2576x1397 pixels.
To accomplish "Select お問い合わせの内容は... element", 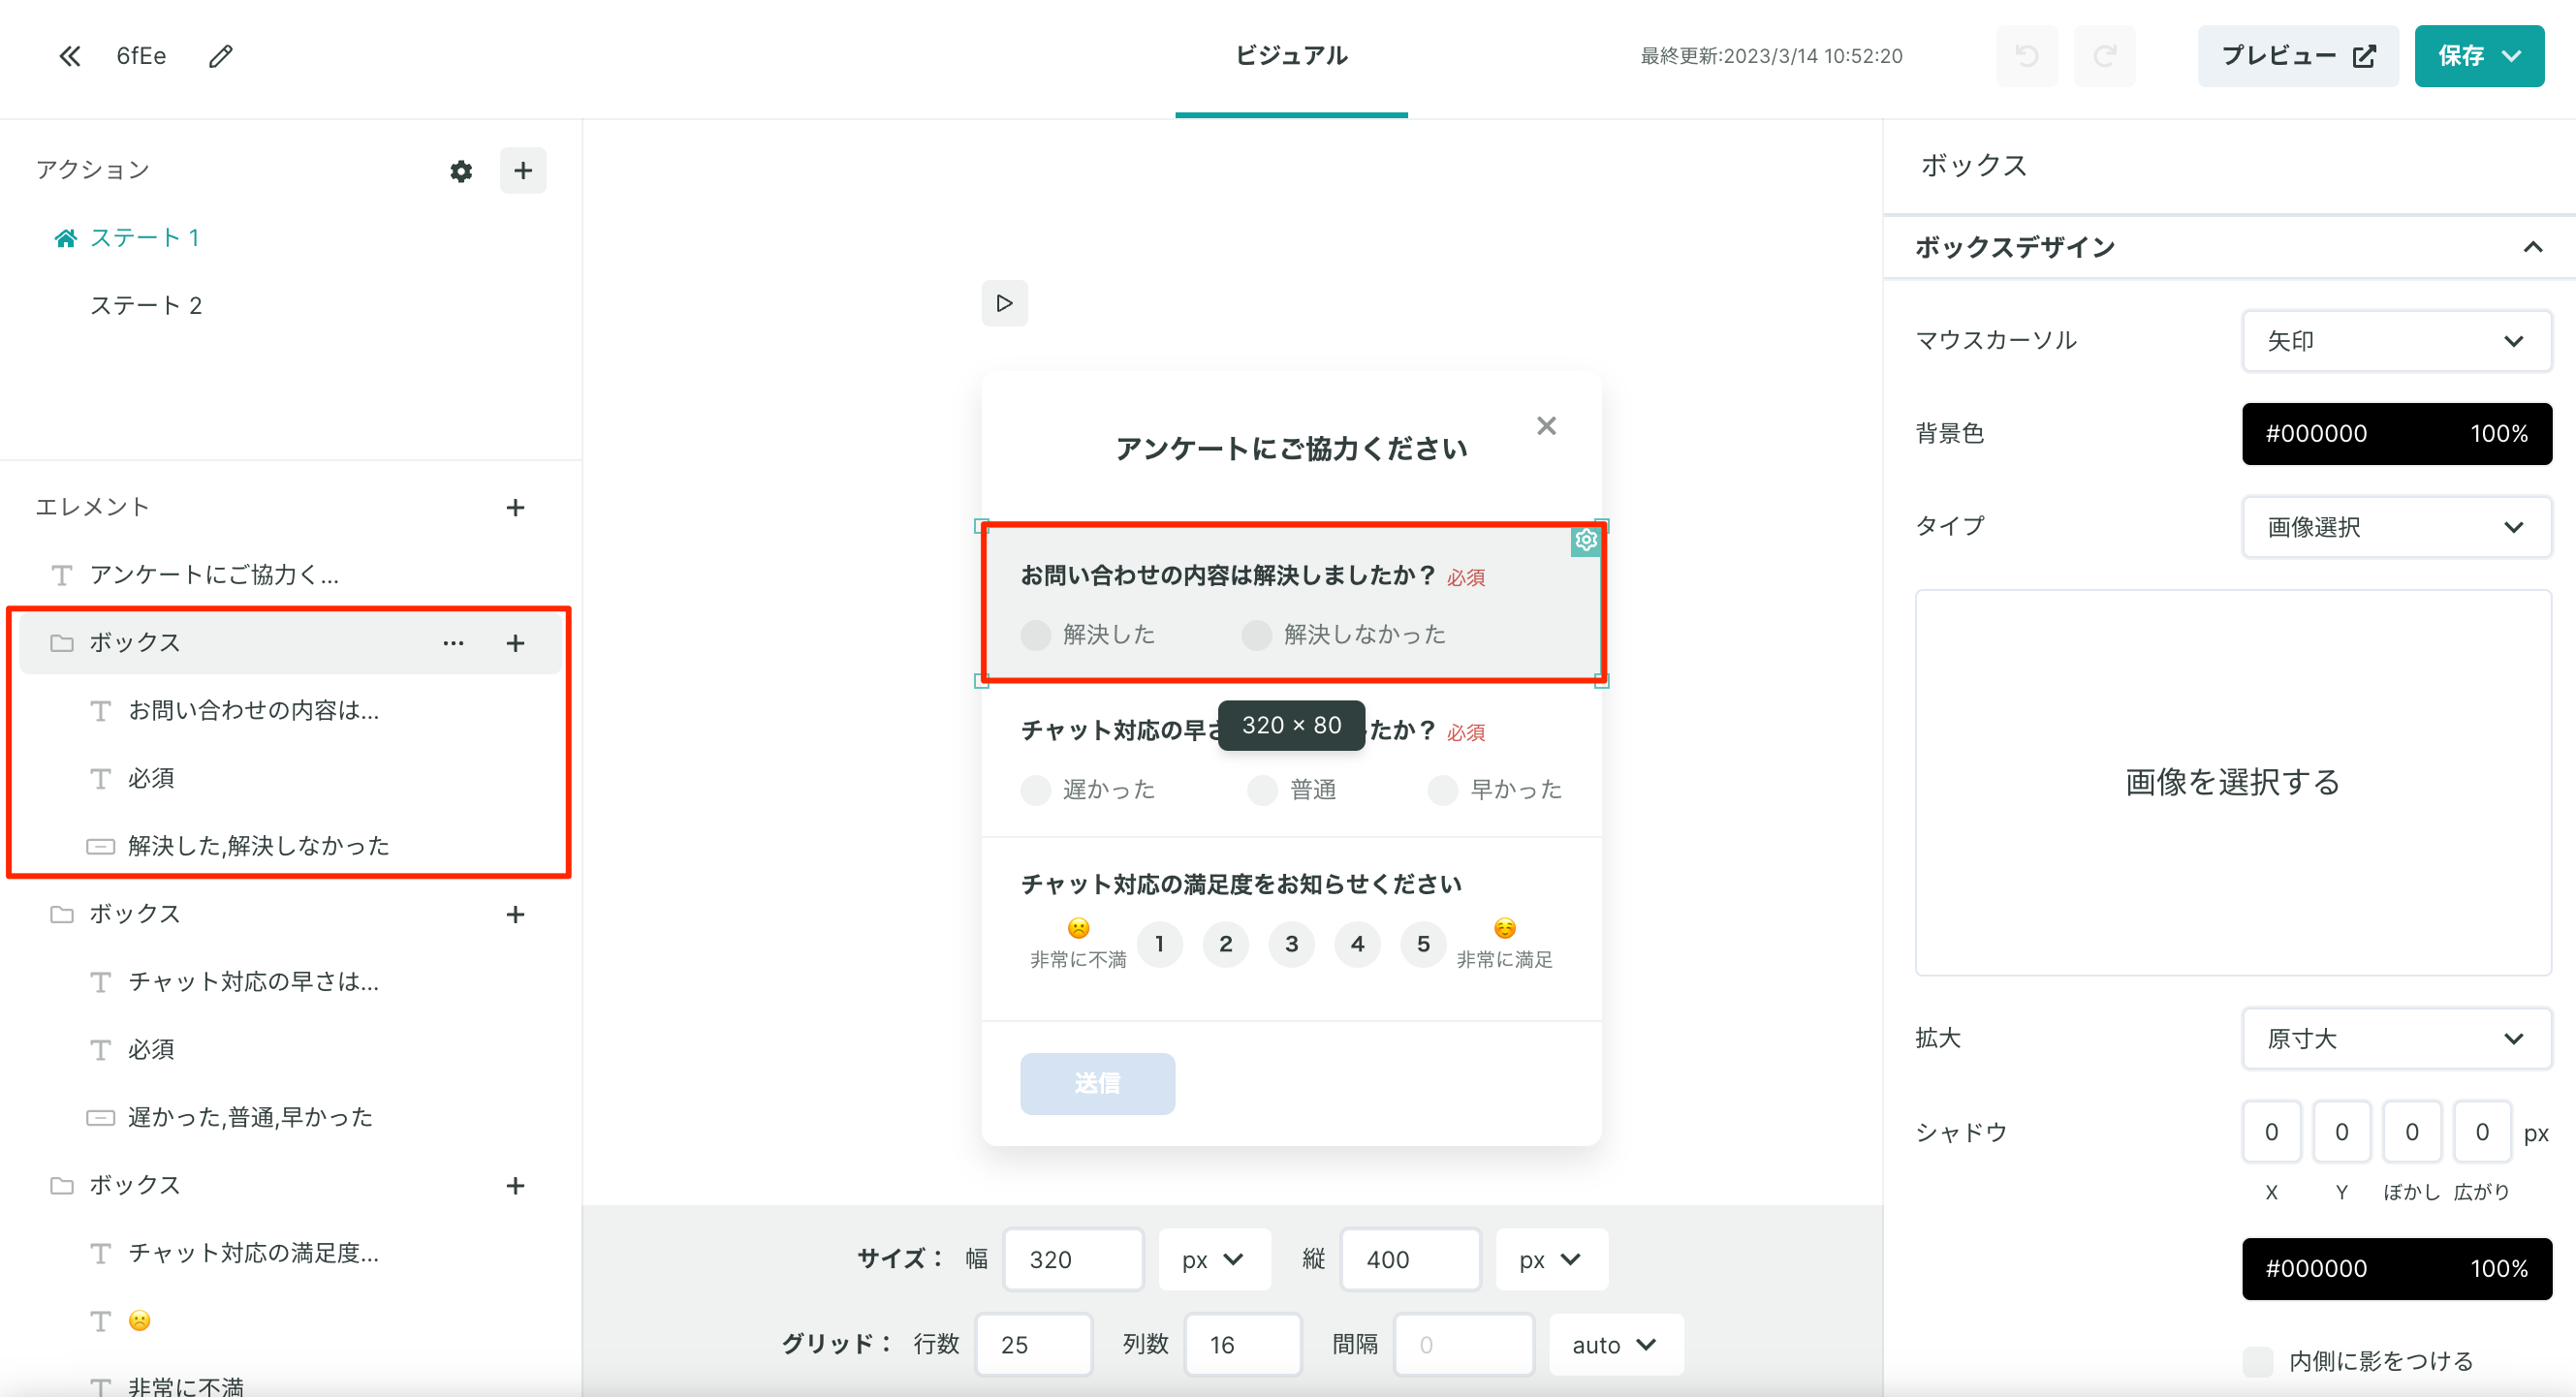I will click(253, 710).
